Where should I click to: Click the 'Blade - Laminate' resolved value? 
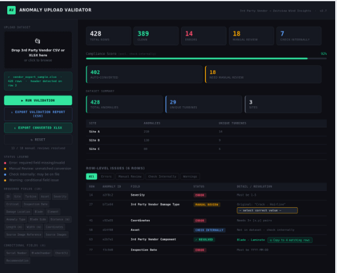(x=251, y=240)
